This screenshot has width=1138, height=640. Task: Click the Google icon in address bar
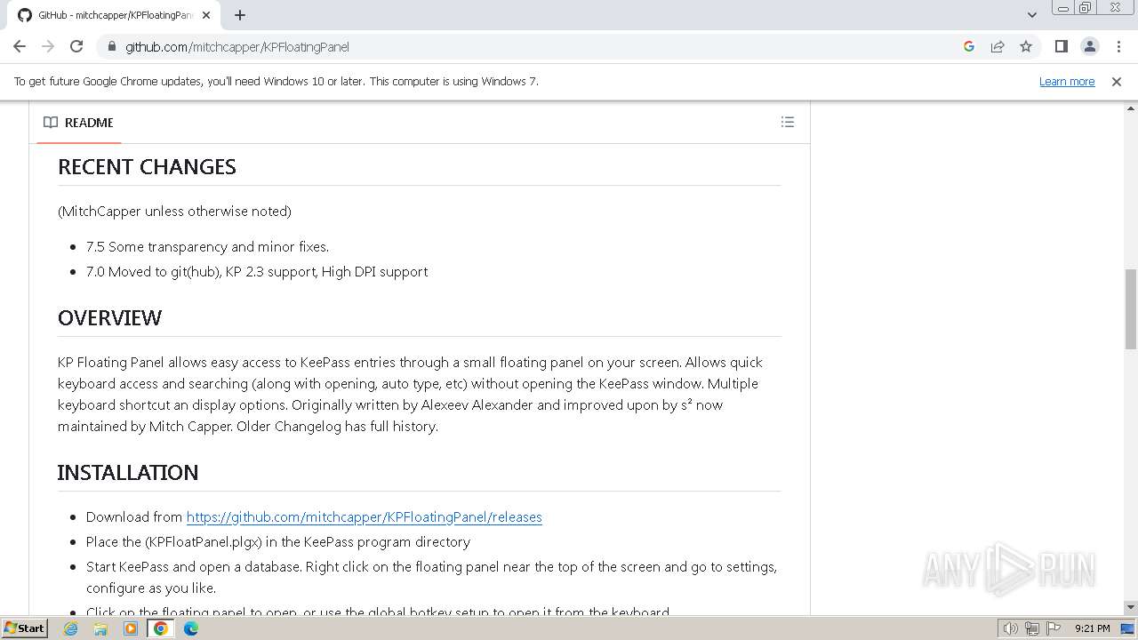(x=969, y=46)
